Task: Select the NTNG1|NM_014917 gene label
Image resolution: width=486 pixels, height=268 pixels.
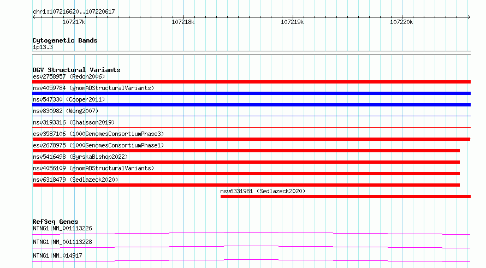Action: point(57,255)
